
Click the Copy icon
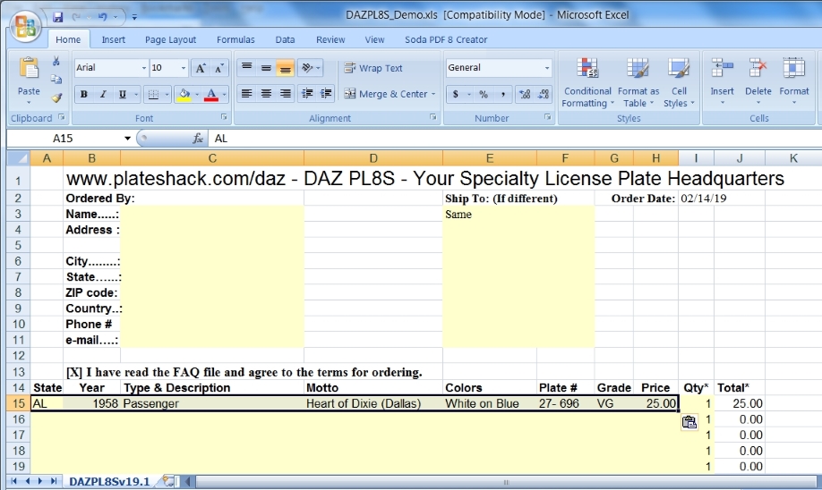coord(56,80)
